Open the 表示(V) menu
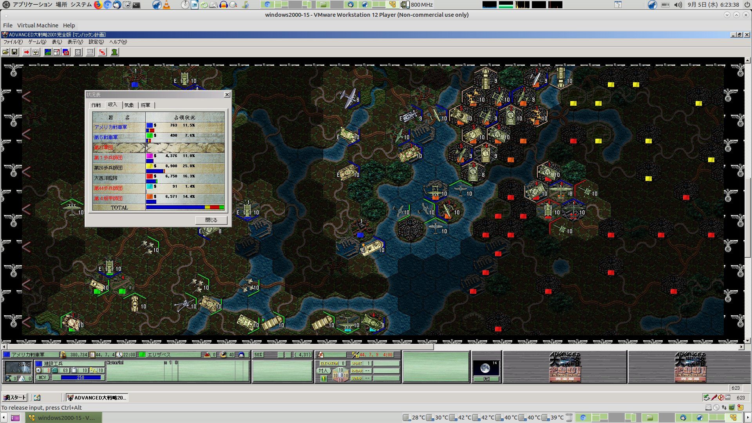The height and width of the screenshot is (423, 752). (75, 42)
